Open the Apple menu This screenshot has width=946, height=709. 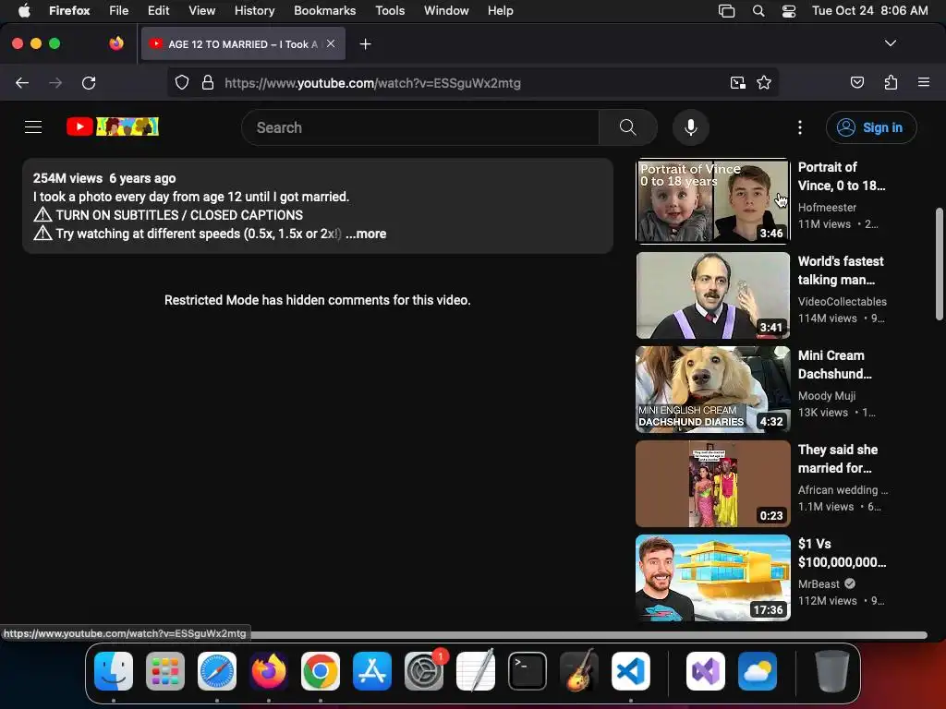tap(24, 10)
